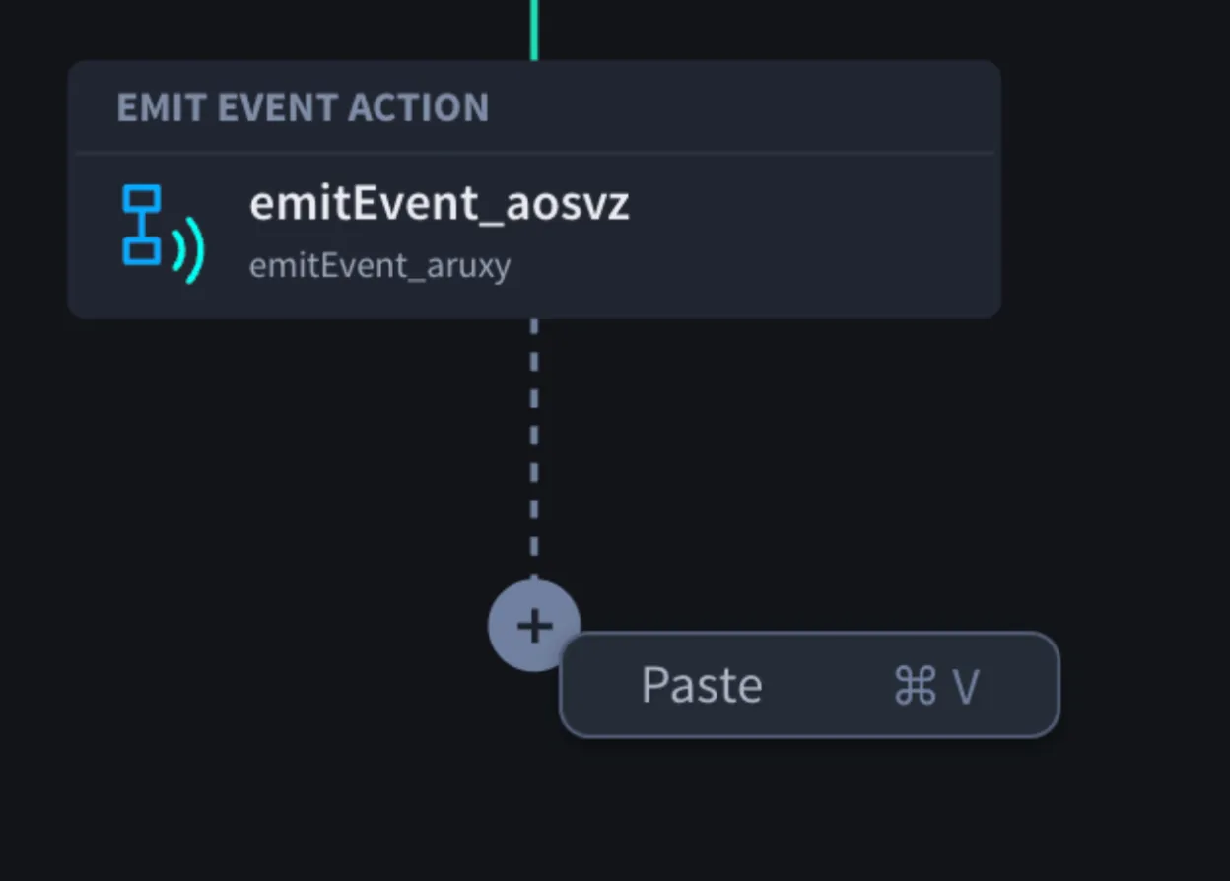
Task: Click the emit event node icon
Action: click(x=163, y=233)
